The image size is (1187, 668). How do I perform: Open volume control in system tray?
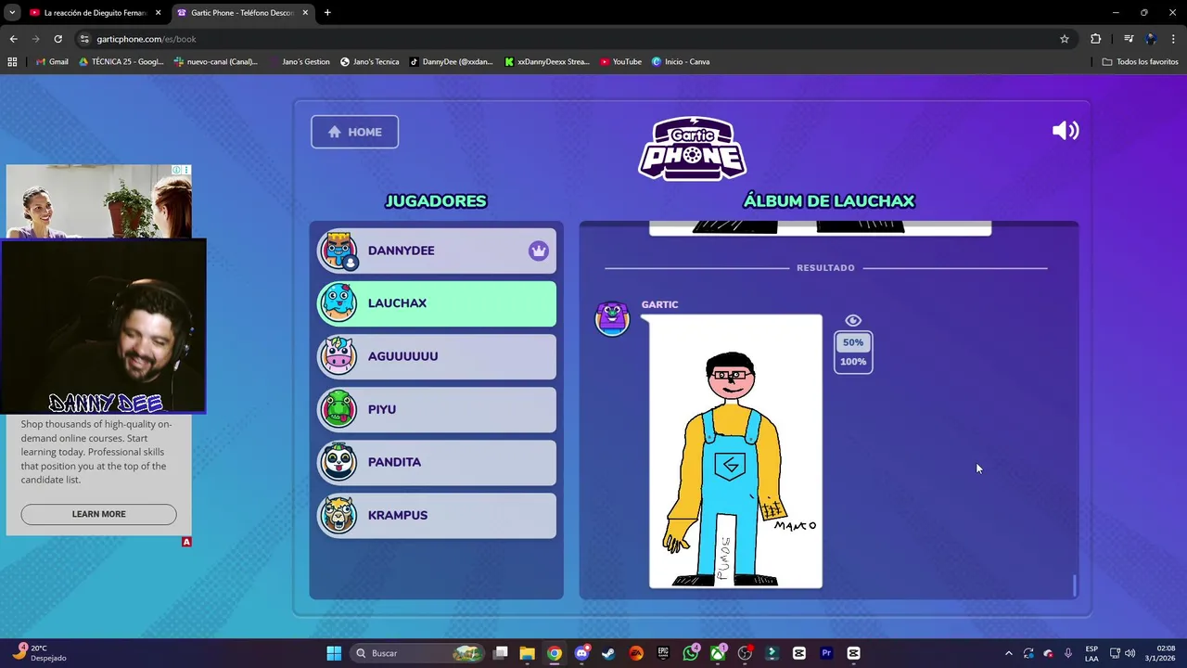point(1130,653)
